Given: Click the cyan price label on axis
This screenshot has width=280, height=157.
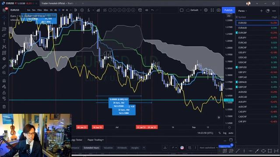Looking at the screenshot, I should click(228, 100).
